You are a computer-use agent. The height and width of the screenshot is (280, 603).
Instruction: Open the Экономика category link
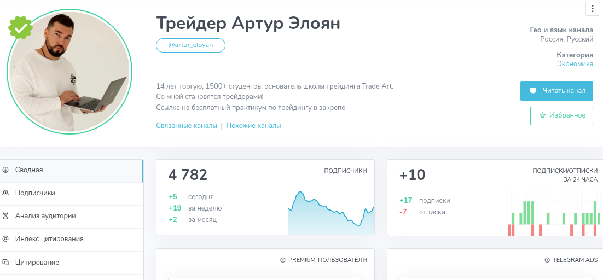pyautogui.click(x=575, y=64)
